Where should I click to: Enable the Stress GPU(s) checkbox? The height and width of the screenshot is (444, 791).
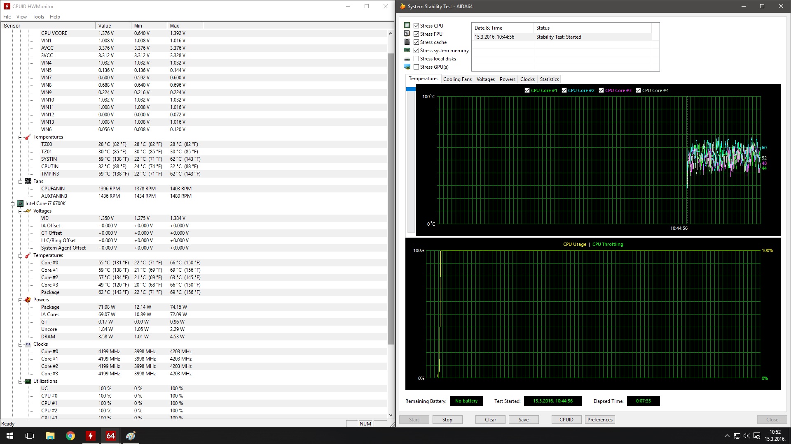pyautogui.click(x=416, y=67)
